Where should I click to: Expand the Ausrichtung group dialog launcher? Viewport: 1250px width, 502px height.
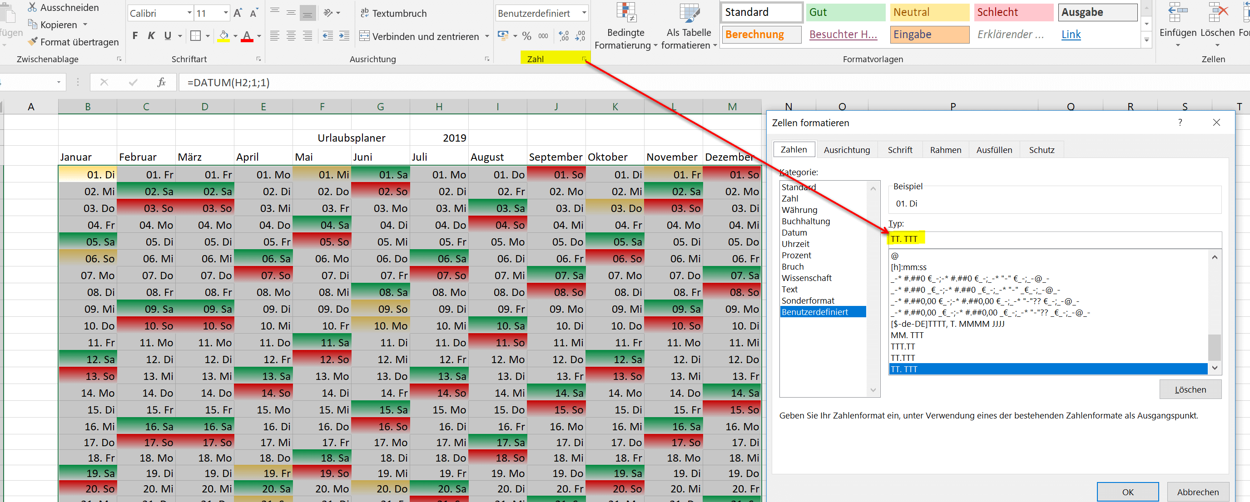coord(487,59)
